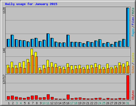
Task: Select the orange sites bar for day 6
Action: point(29,68)
